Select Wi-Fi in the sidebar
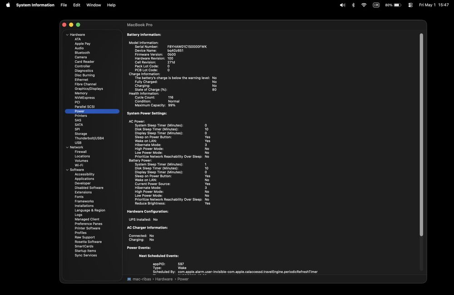454x295 pixels. point(79,165)
